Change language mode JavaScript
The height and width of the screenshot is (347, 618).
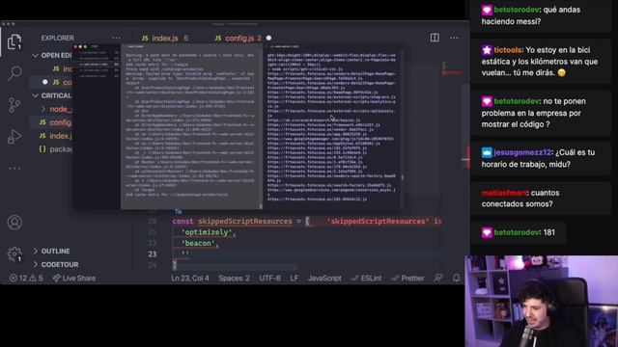click(x=324, y=279)
